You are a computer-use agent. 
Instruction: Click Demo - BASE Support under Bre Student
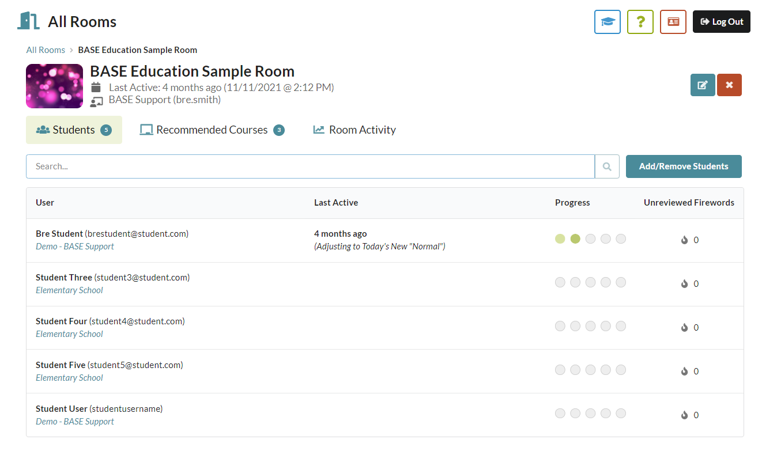pos(75,247)
